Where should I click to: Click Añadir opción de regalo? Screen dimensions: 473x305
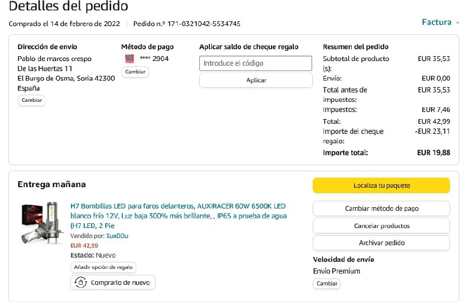pos(103,267)
